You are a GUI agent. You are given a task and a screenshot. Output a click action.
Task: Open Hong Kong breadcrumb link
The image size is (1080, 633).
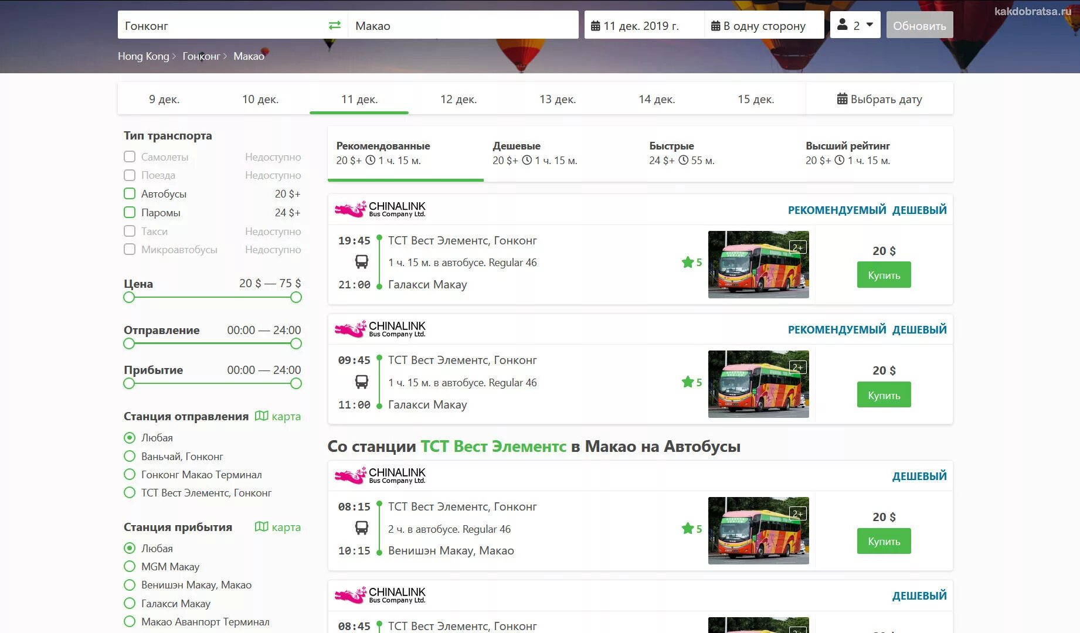coord(143,56)
